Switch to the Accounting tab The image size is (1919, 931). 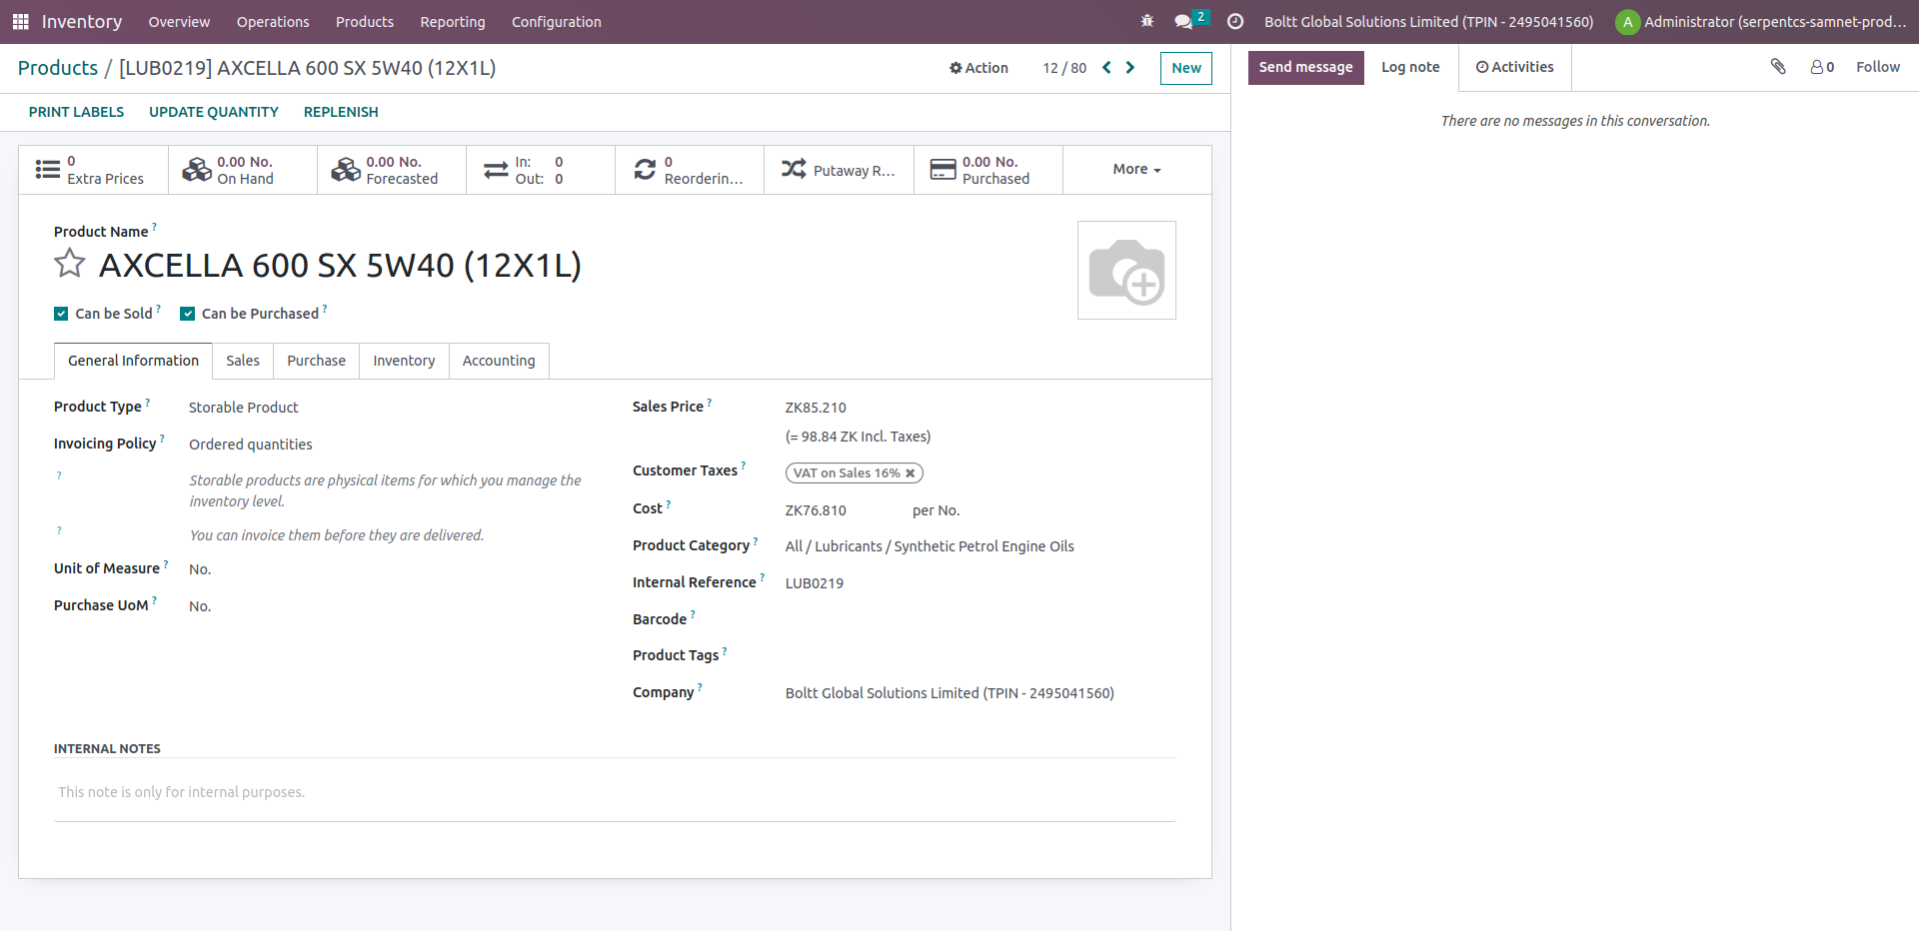pos(498,361)
